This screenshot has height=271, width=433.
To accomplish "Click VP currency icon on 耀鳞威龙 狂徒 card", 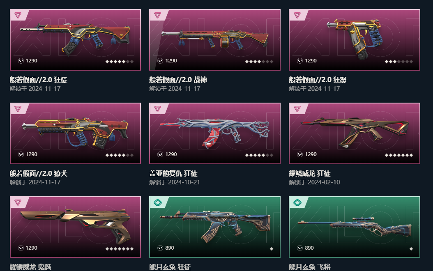I will click(300, 154).
